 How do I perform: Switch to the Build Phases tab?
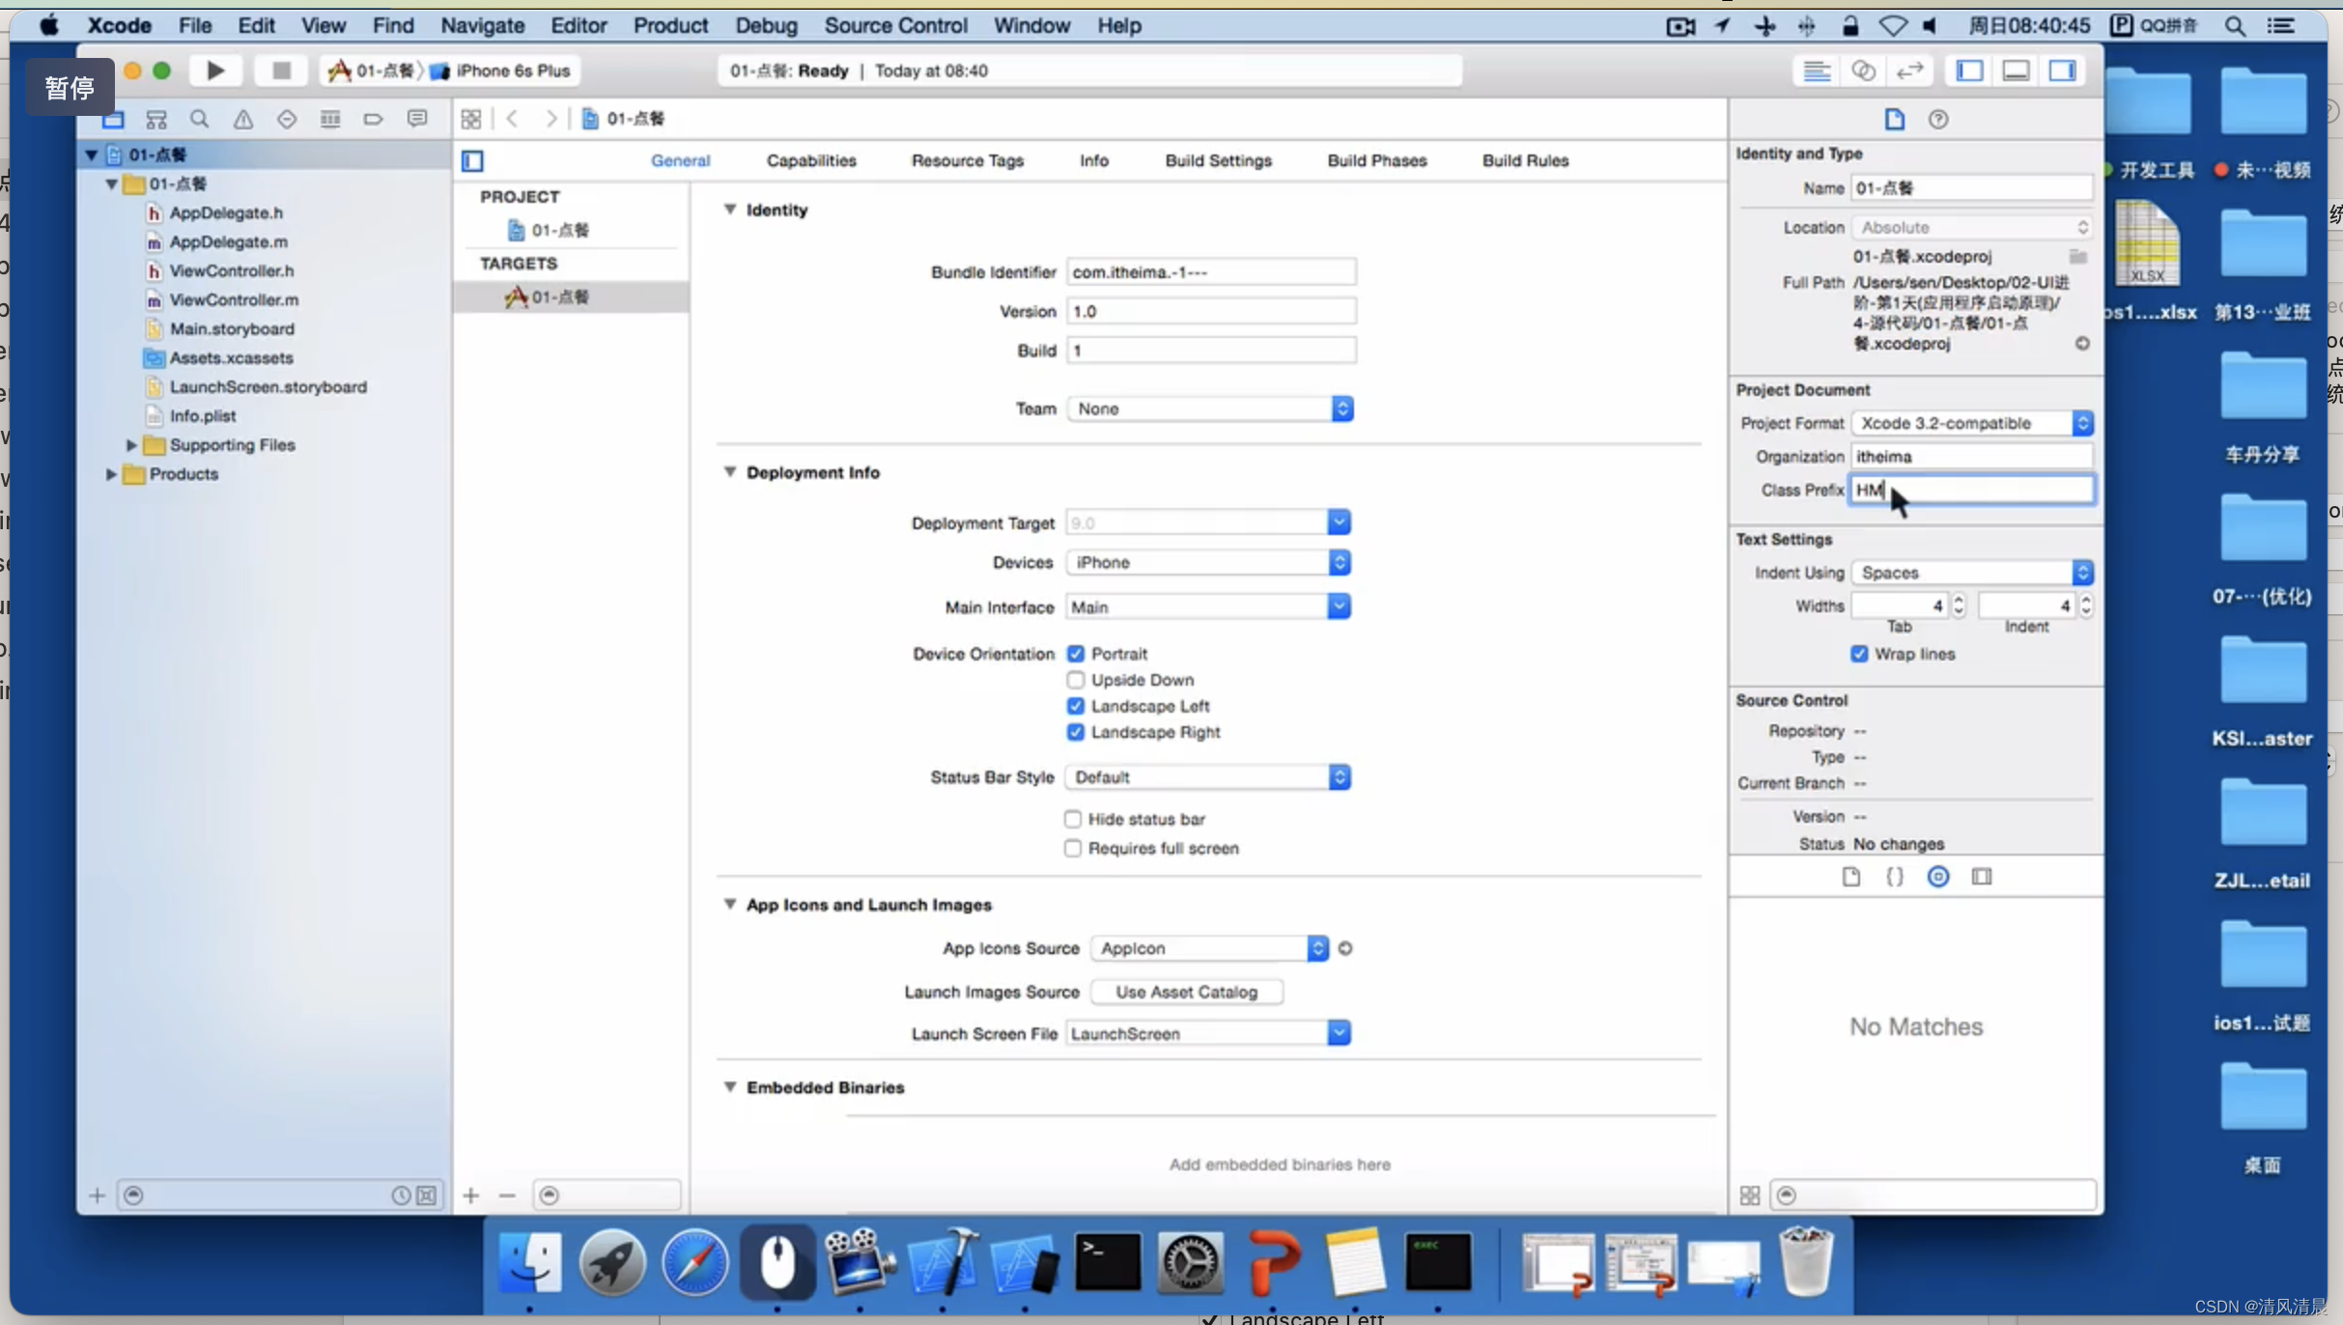[x=1376, y=160]
